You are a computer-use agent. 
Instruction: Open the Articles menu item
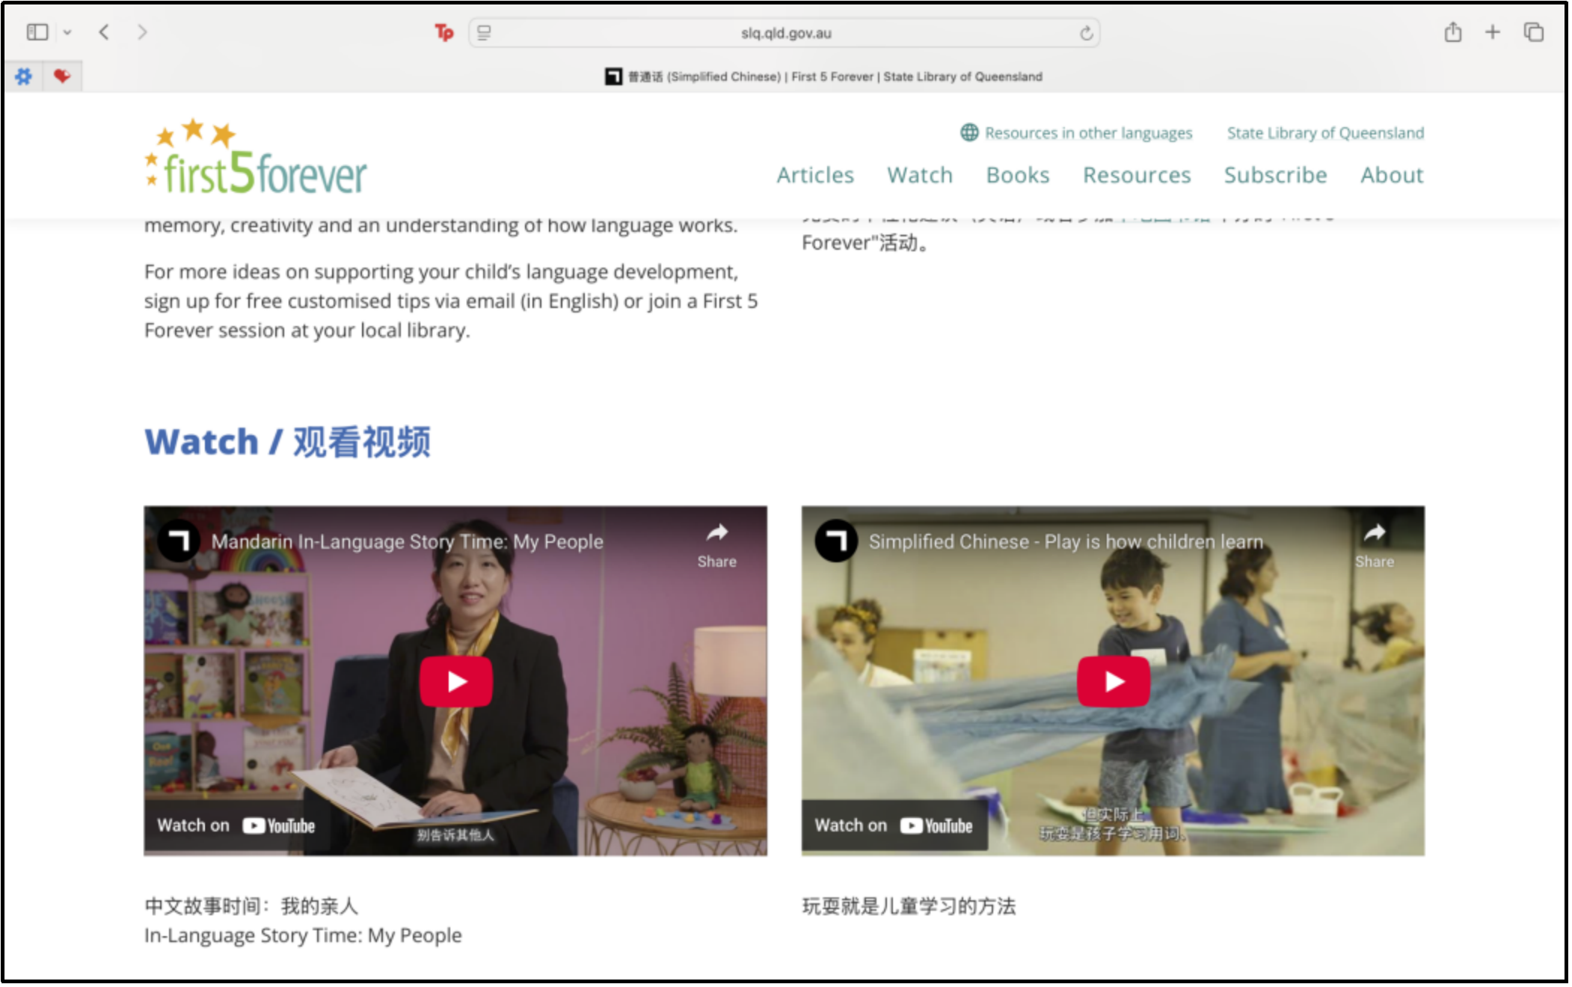pos(814,175)
